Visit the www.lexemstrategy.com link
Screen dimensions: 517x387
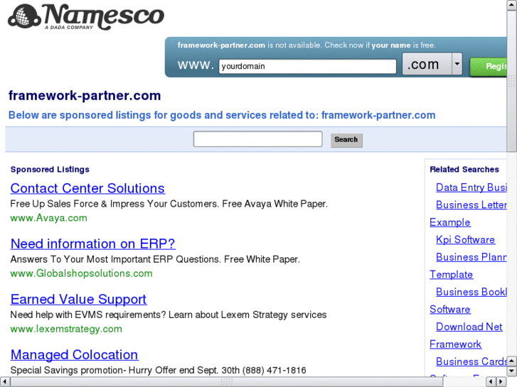pos(66,329)
